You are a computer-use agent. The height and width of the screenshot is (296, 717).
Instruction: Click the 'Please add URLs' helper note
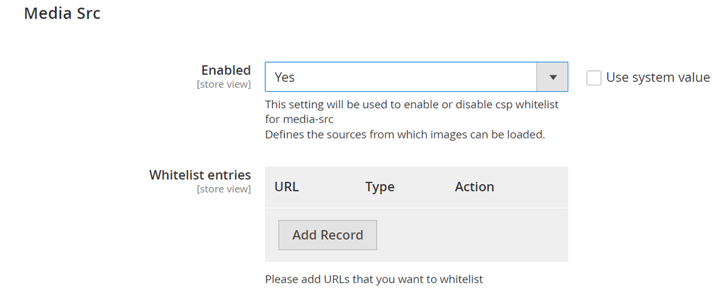pyautogui.click(x=374, y=279)
